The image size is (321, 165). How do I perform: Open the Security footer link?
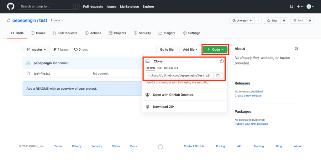[97, 146]
